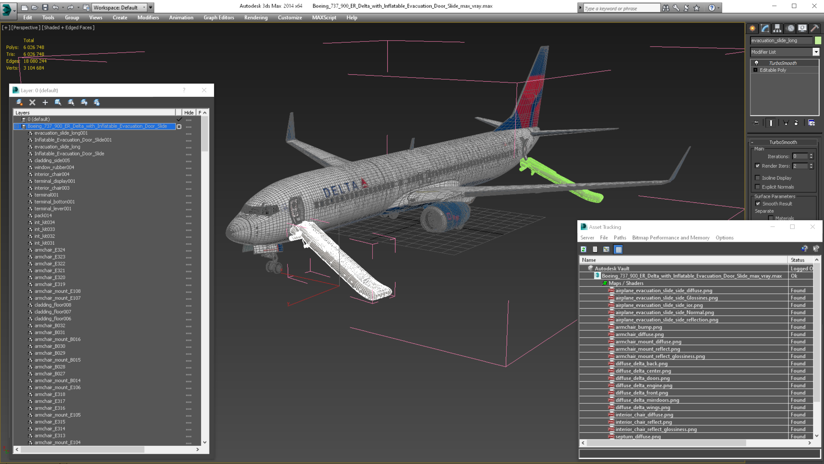824x464 pixels.
Task: Click the Layers column header
Action: (x=95, y=113)
